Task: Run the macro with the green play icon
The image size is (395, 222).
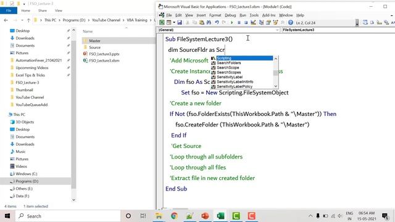Action: click(x=232, y=23)
